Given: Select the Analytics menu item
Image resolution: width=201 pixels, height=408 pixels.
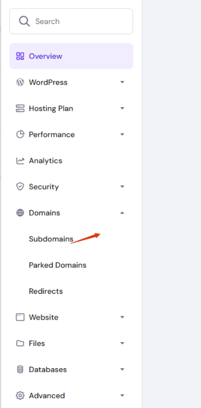Looking at the screenshot, I should pyautogui.click(x=71, y=161).
